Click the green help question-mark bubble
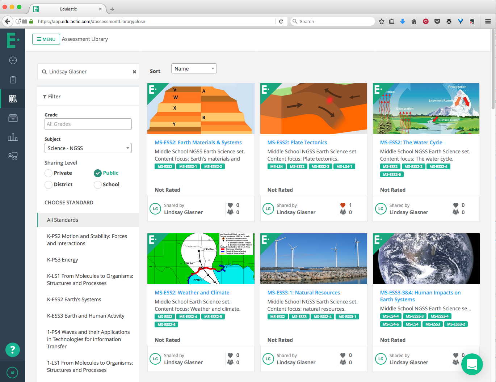Viewport: 496px width, 382px height. (x=13, y=350)
